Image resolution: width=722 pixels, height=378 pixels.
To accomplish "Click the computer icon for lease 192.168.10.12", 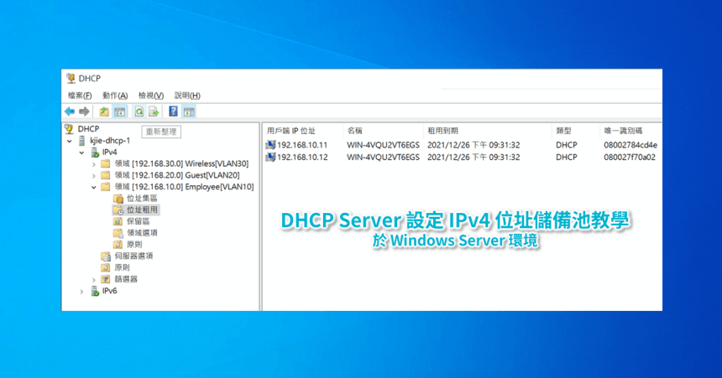I will pyautogui.click(x=270, y=157).
